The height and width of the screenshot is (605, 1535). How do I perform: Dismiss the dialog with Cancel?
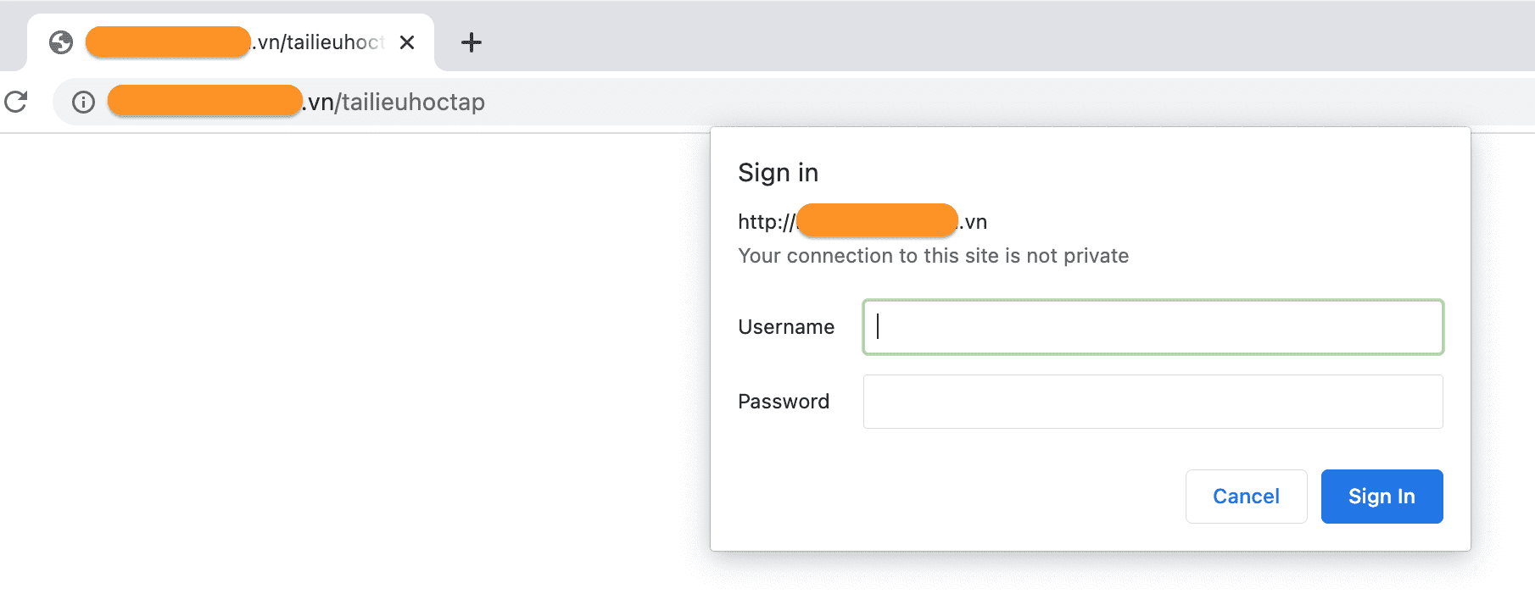[x=1245, y=496]
